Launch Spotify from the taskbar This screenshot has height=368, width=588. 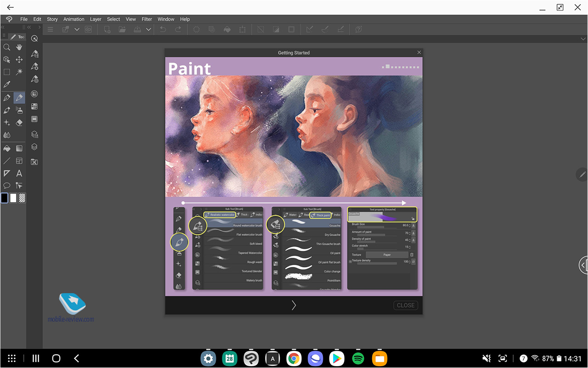click(x=358, y=358)
